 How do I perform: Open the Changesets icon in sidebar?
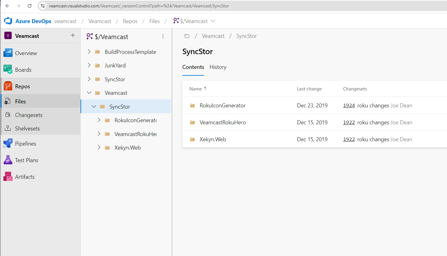(9, 115)
